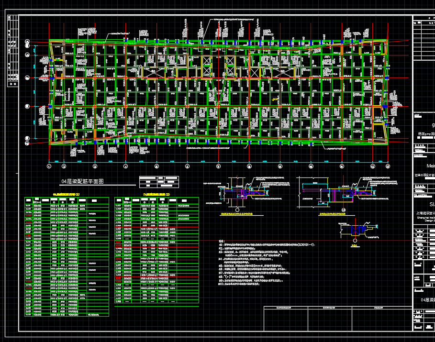Select grid axis bubble number 6
This screenshot has width=435, height=342.
pyautogui.click(x=187, y=166)
